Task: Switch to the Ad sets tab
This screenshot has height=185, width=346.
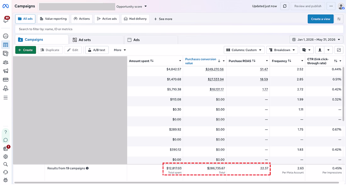Action: pyautogui.click(x=96, y=40)
